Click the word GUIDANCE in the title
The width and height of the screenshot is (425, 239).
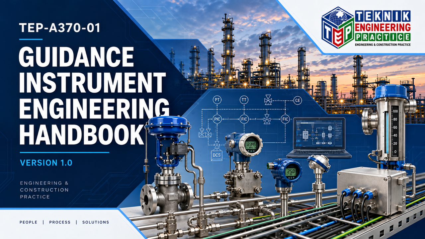pos(77,57)
